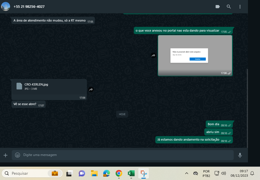Open the shared error screenshot thumbnail
Viewport: 260px width, 180px height.
click(195, 55)
